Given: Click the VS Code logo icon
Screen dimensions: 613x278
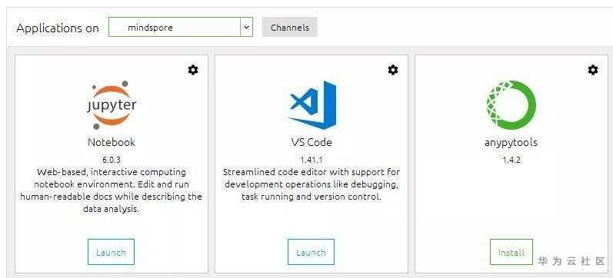Looking at the screenshot, I should (x=312, y=105).
